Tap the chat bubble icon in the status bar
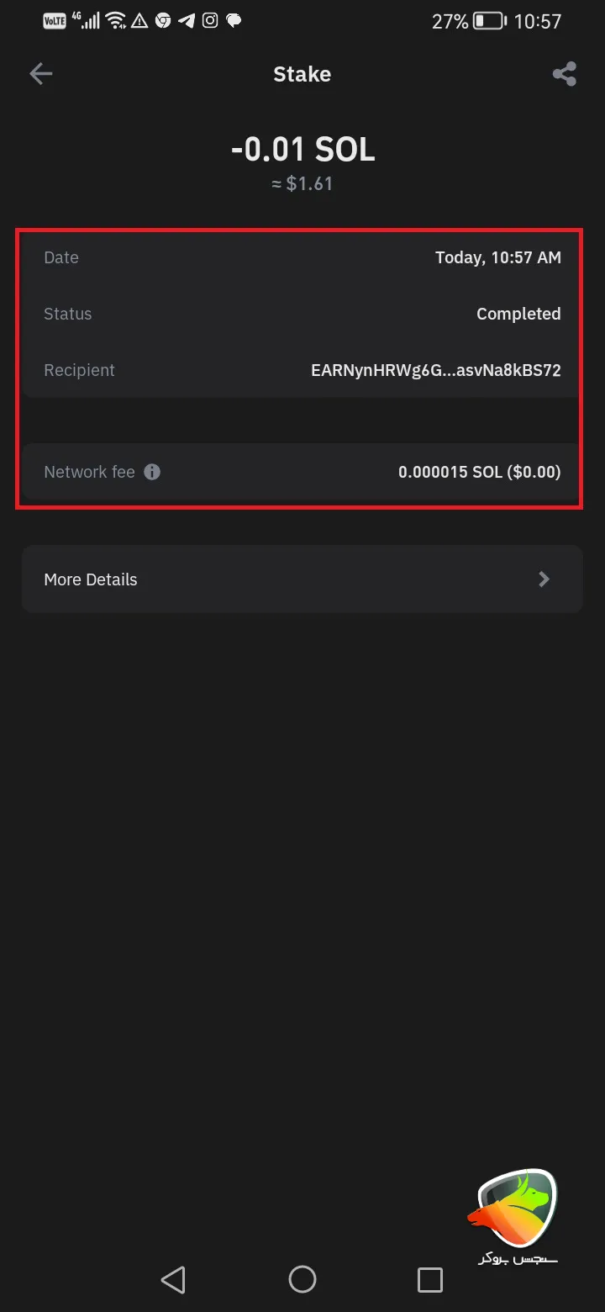This screenshot has height=1312, width=605. (x=234, y=20)
